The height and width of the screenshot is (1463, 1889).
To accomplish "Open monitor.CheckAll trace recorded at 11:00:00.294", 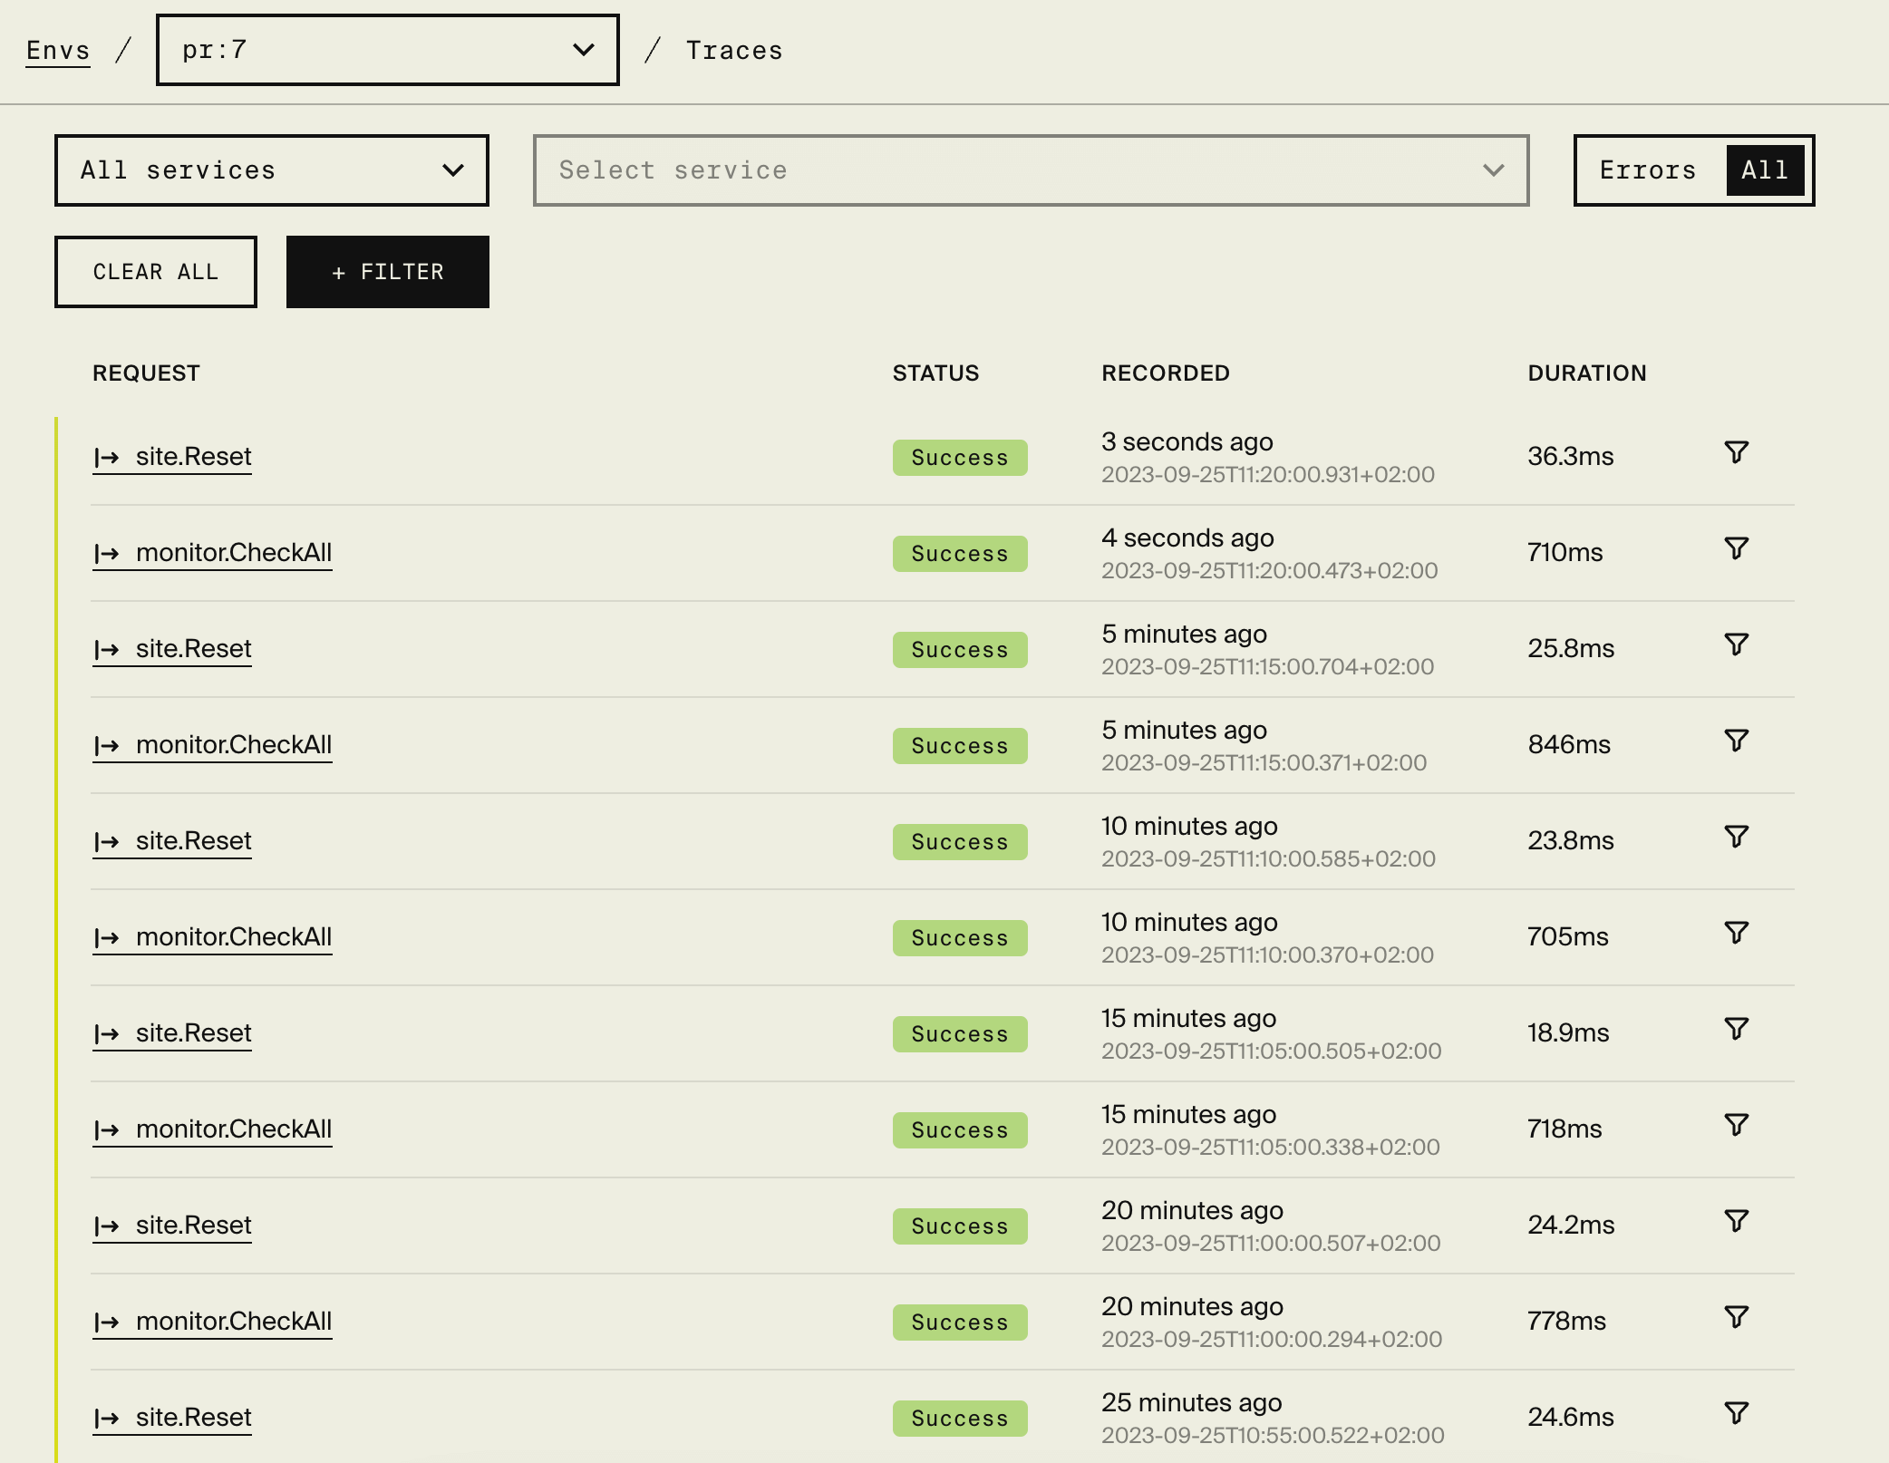I will pos(212,1322).
